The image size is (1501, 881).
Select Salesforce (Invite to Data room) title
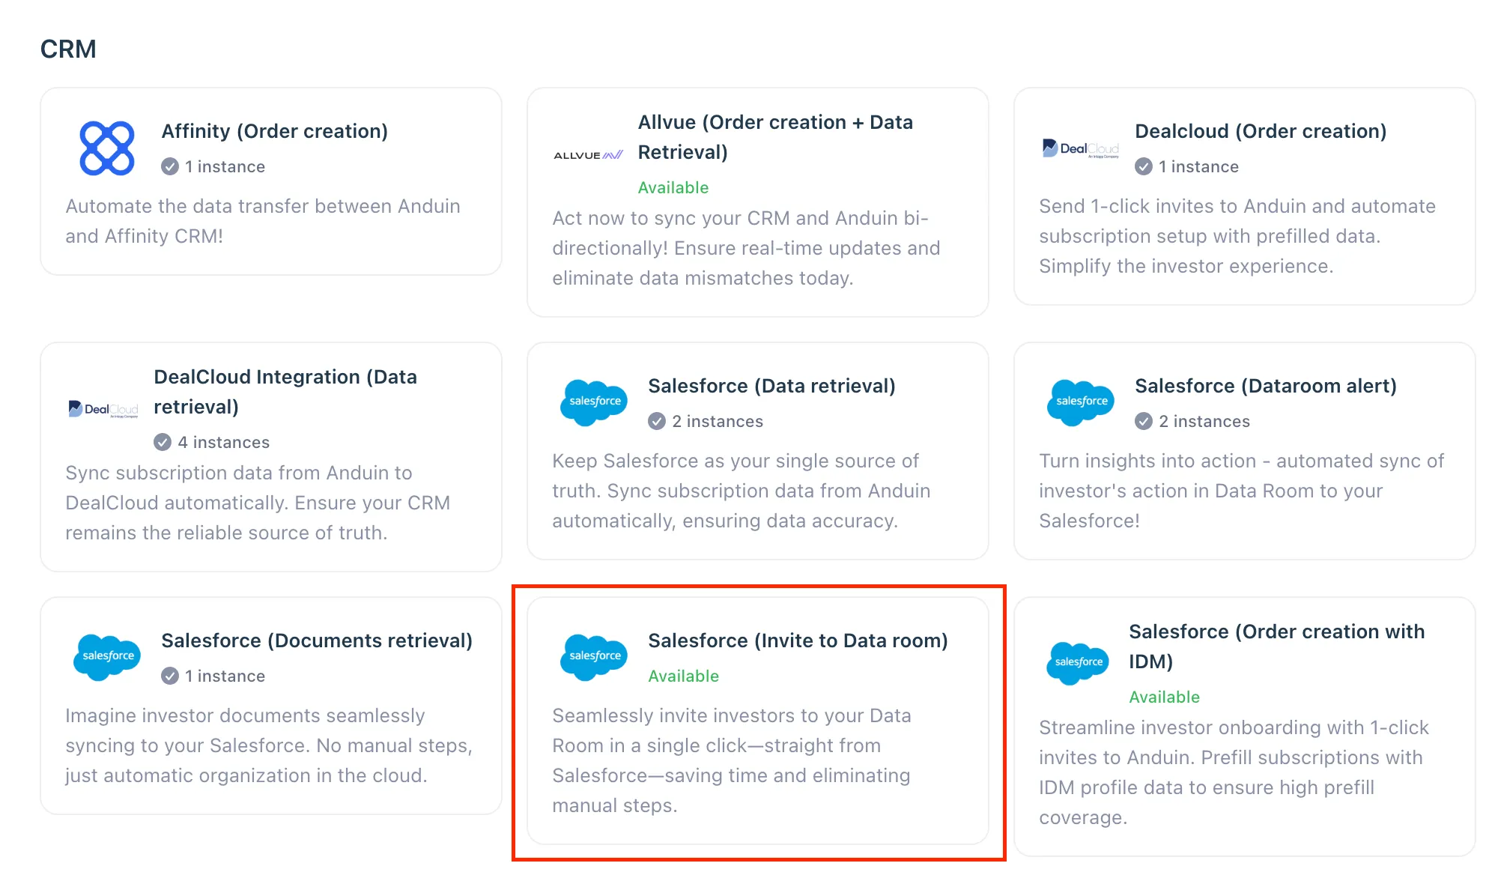(798, 641)
